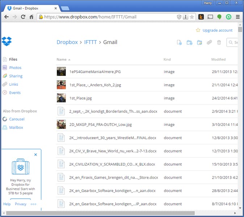Click the horizontal scrollbar right arrow
The image size is (244, 217).
[x=235, y=213]
